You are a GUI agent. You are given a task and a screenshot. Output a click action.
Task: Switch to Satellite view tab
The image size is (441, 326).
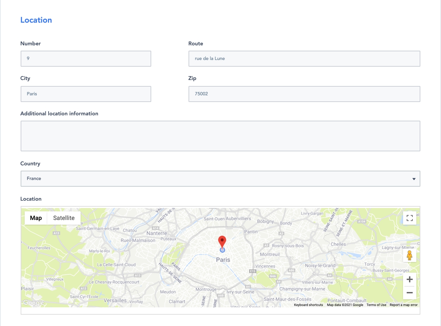click(64, 218)
